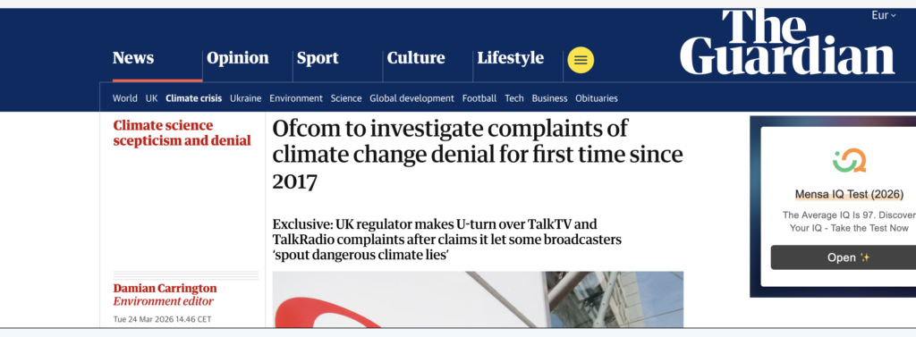
Task: Go to the Ukraine subsection
Action: tap(245, 98)
